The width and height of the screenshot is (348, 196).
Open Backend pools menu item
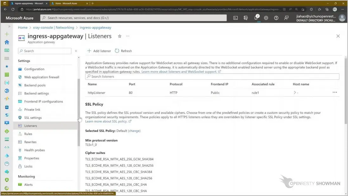click(x=35, y=85)
